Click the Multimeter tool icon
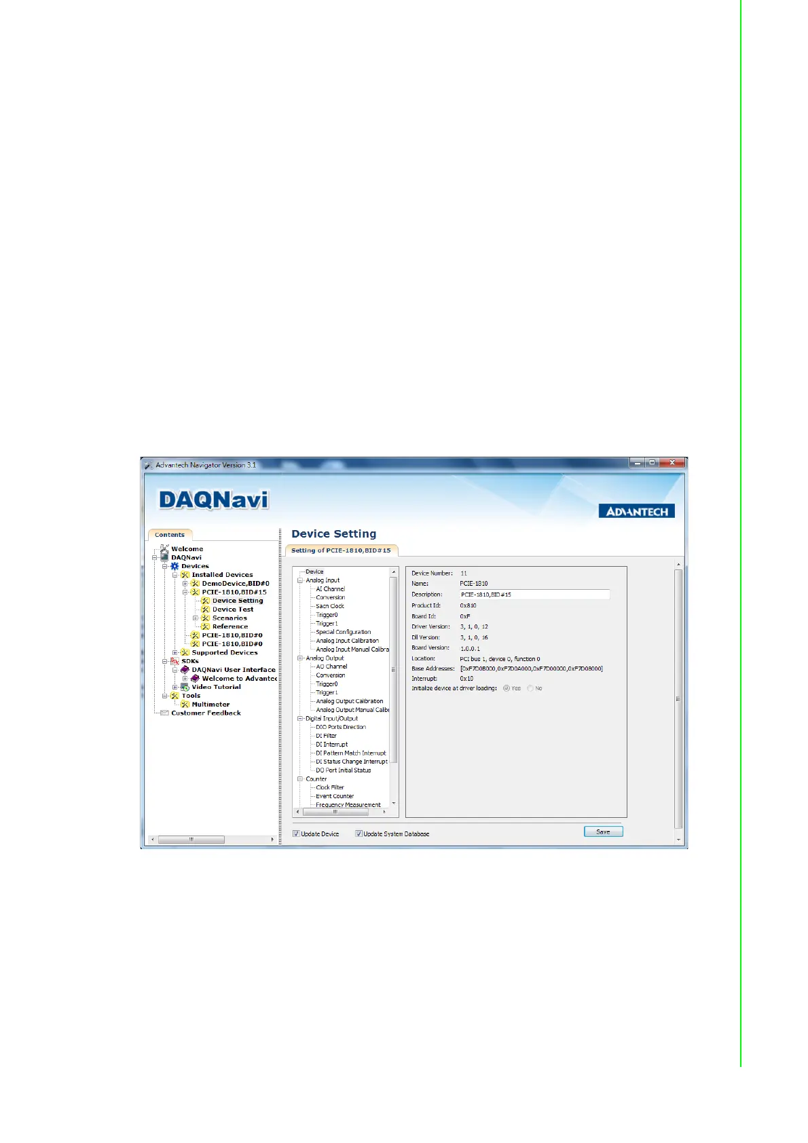 pyautogui.click(x=185, y=705)
